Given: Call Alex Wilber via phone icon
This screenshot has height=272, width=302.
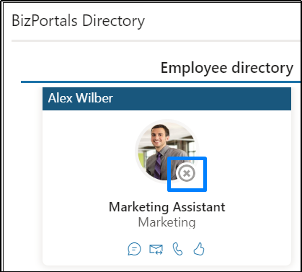Looking at the screenshot, I should pyautogui.click(x=178, y=249).
